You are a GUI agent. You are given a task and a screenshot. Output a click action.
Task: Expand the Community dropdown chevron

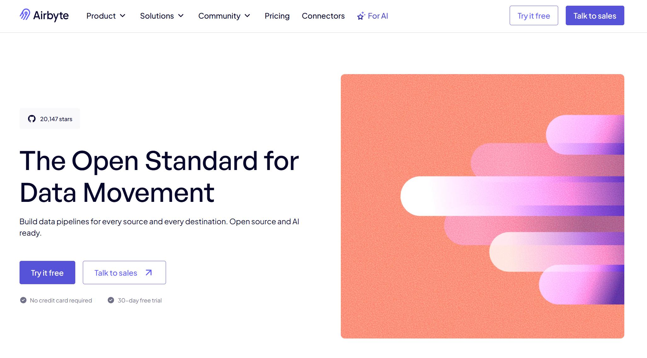(248, 16)
